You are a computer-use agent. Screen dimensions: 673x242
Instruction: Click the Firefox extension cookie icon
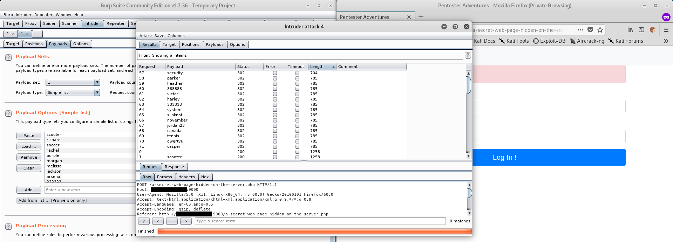[653, 30]
